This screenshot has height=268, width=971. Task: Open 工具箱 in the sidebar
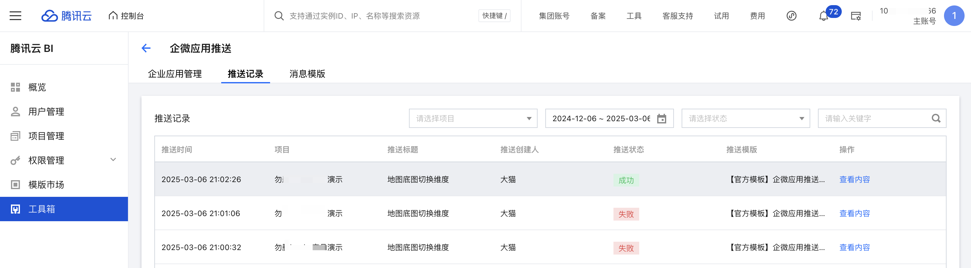tap(64, 209)
